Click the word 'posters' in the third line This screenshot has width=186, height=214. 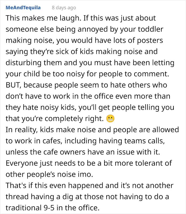(x=150, y=40)
